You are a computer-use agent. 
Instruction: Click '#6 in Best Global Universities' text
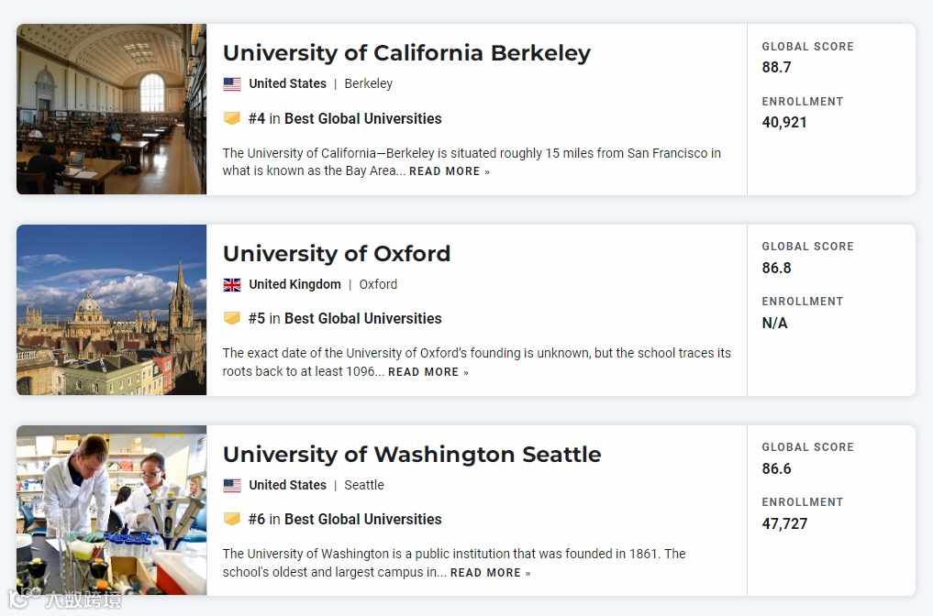345,519
